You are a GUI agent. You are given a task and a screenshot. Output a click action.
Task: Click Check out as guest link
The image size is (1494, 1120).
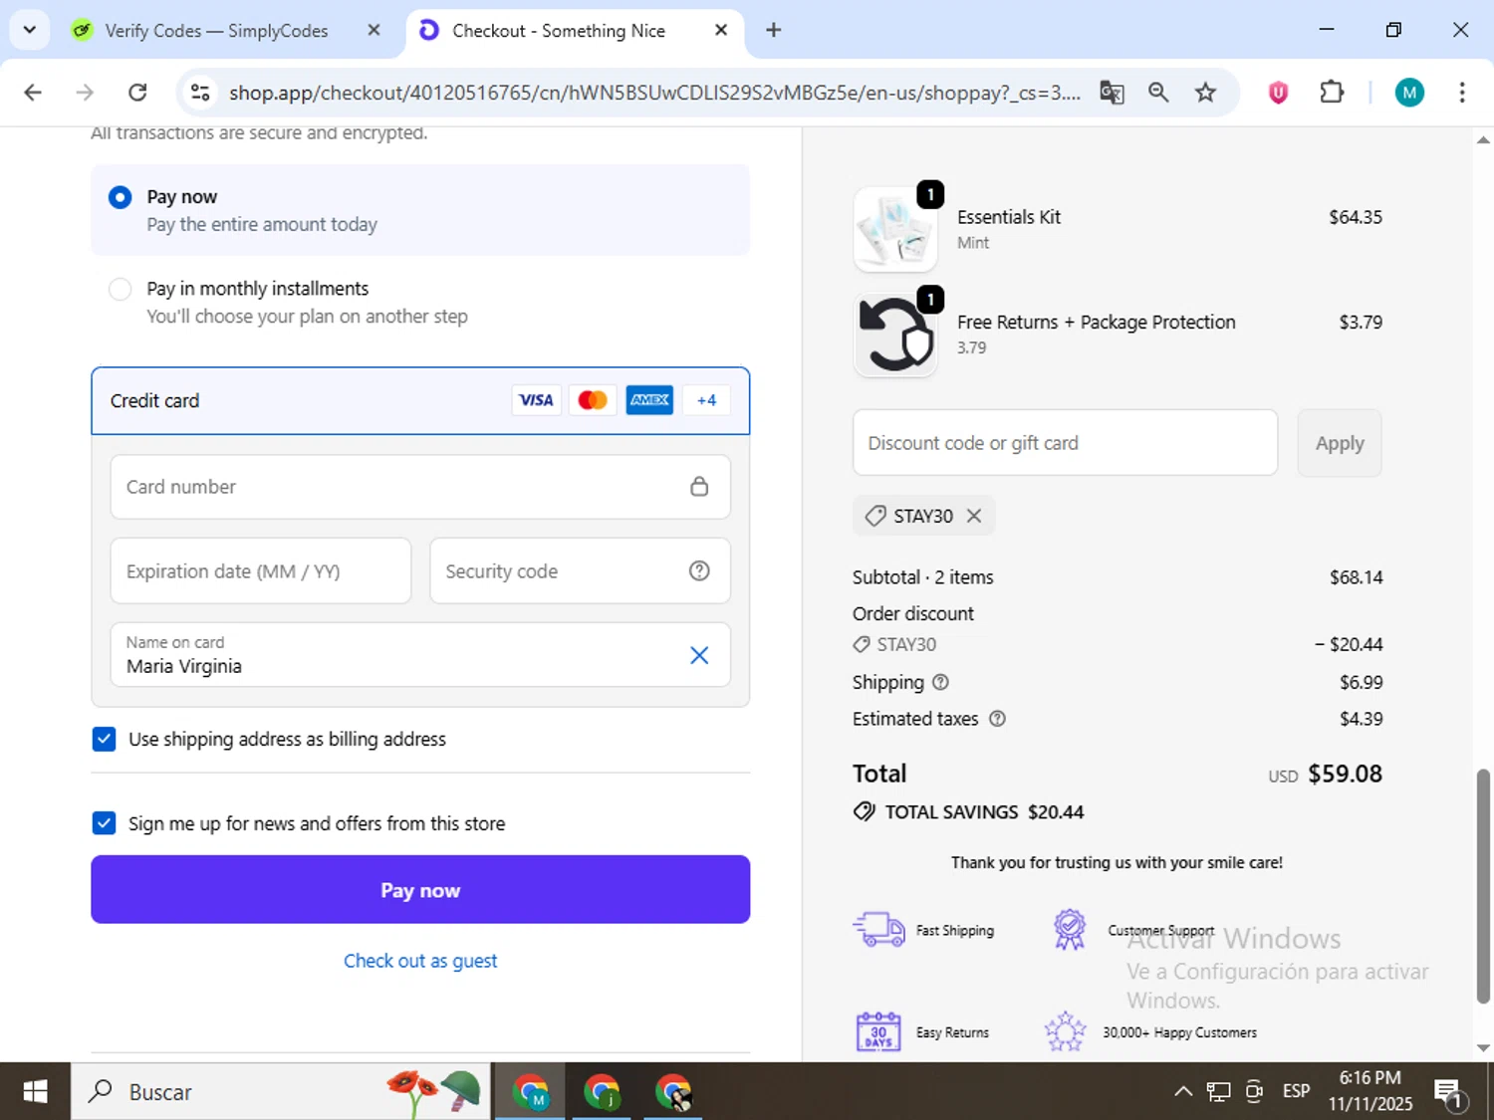pos(420,961)
